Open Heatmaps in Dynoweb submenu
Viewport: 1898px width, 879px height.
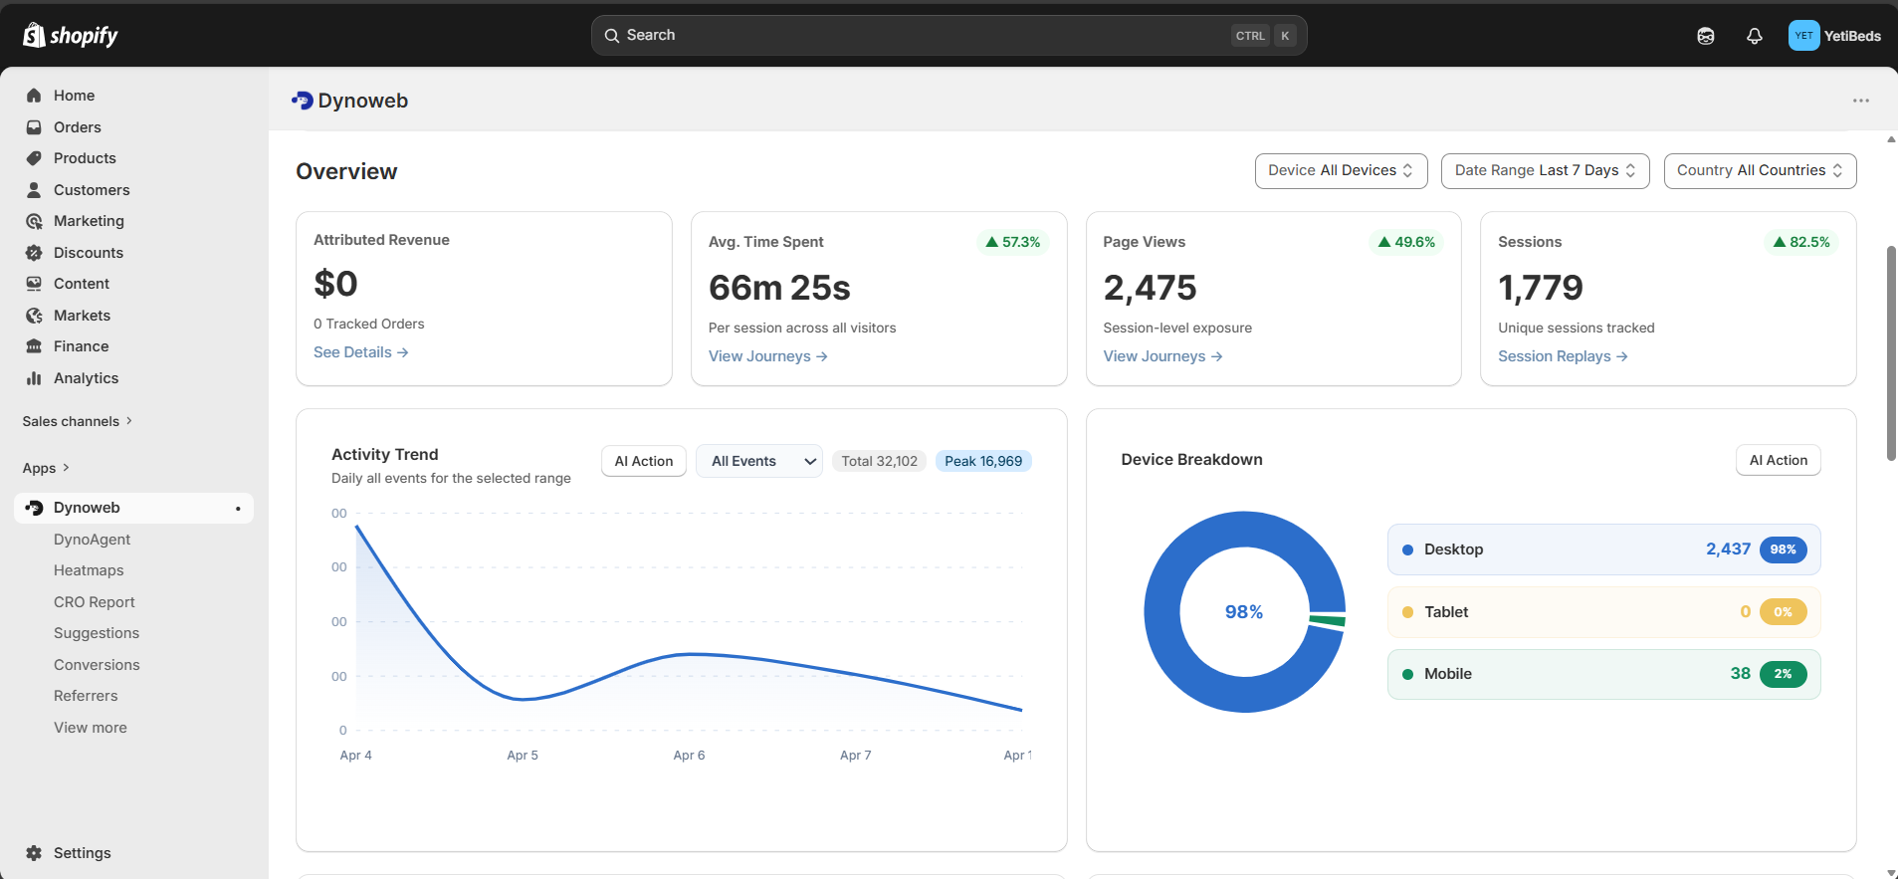pyautogui.click(x=89, y=570)
